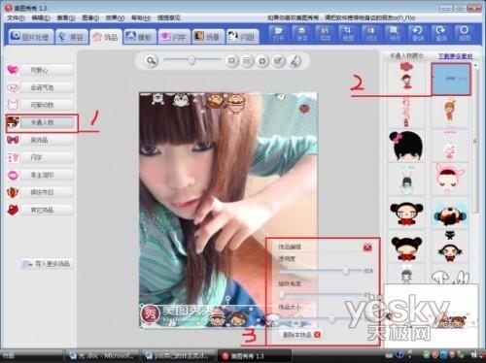This screenshot has width=486, height=363.
Task: Click the crop tool toolbar icon
Action: pos(348,33)
